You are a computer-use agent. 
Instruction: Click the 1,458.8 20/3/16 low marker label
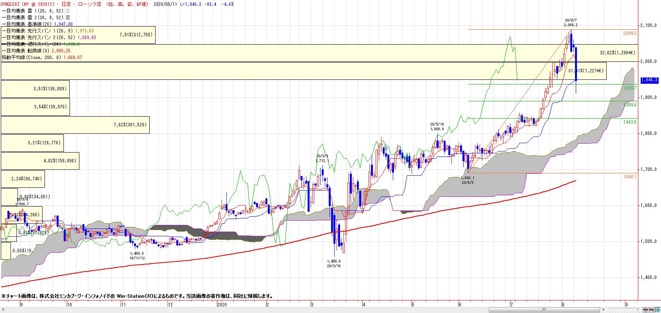point(334,263)
